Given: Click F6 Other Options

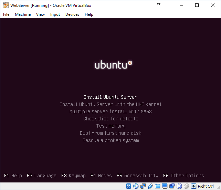Looking at the screenshot, I should point(183,176).
